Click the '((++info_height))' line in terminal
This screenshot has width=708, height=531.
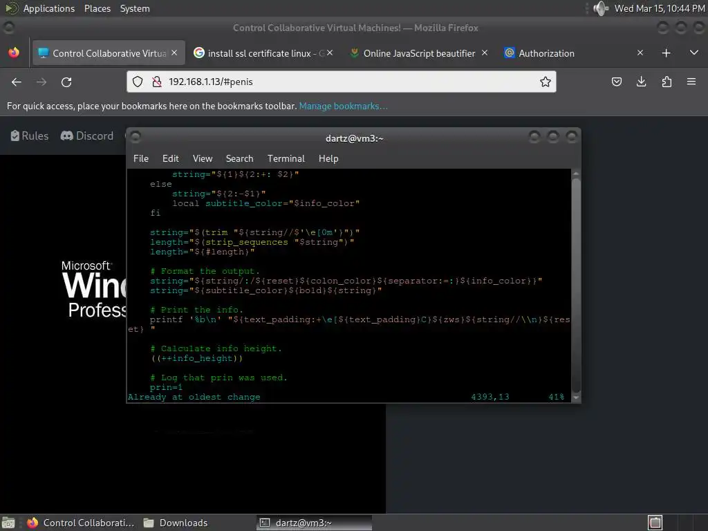196,359
